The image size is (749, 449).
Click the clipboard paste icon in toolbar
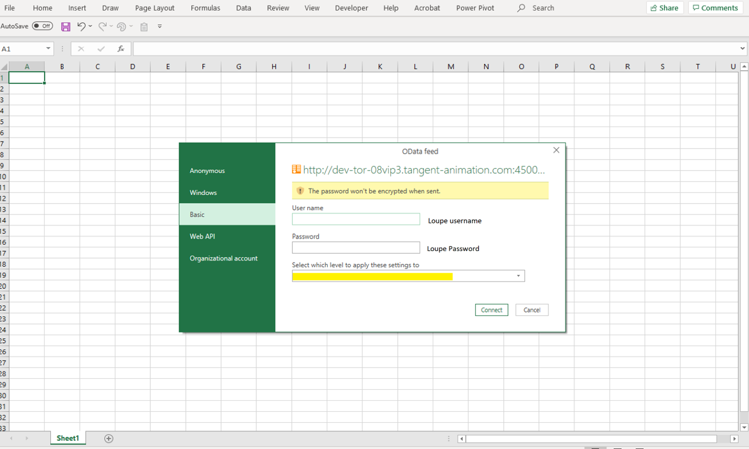(x=144, y=27)
